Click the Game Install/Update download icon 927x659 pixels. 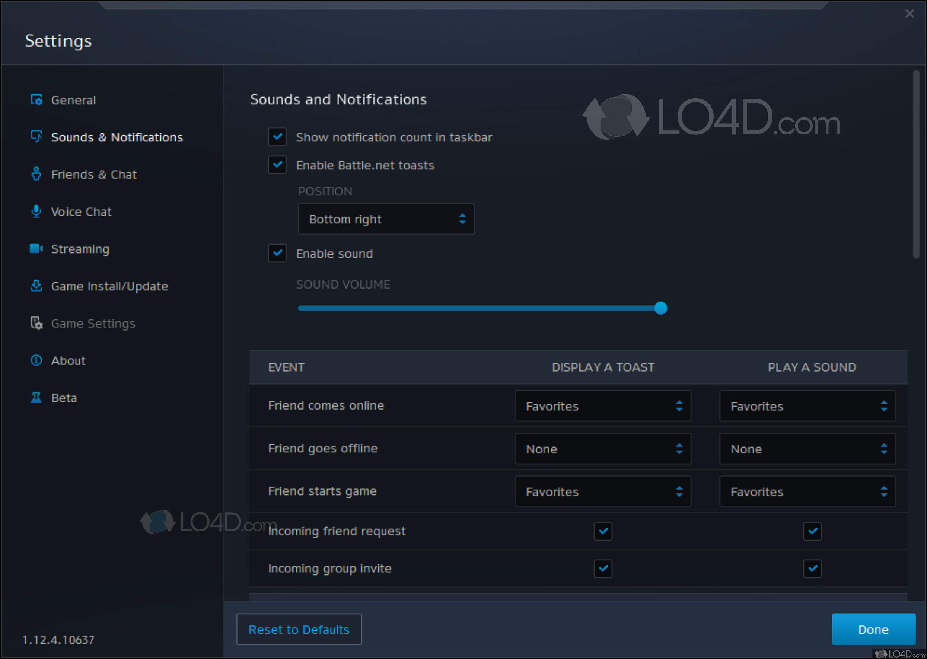pos(36,286)
